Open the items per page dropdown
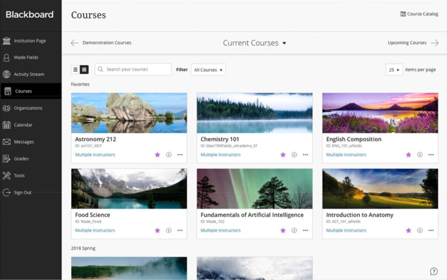This screenshot has height=280, width=447. pos(394,70)
